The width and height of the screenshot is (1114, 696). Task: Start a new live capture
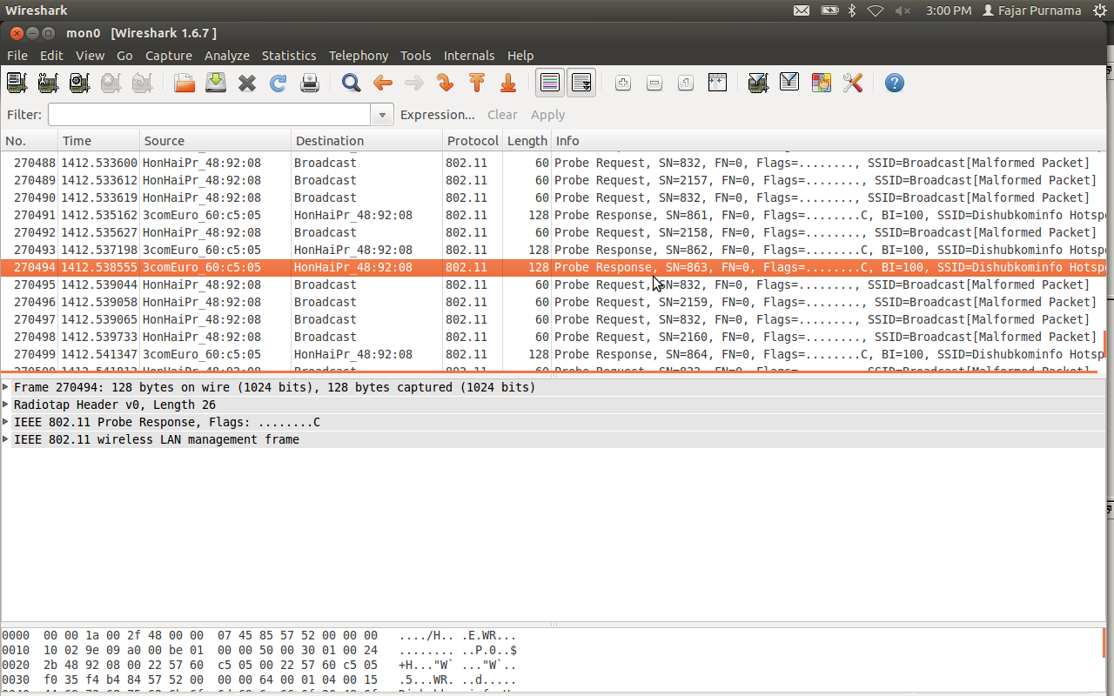[x=79, y=83]
